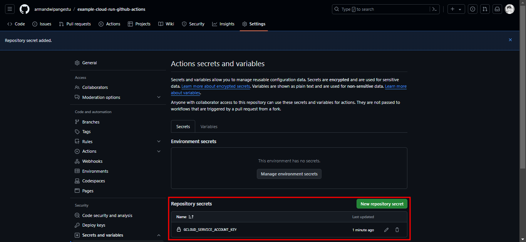Open notifications using the inbox bell icon
Image resolution: width=526 pixels, height=242 pixels.
[x=497, y=9]
